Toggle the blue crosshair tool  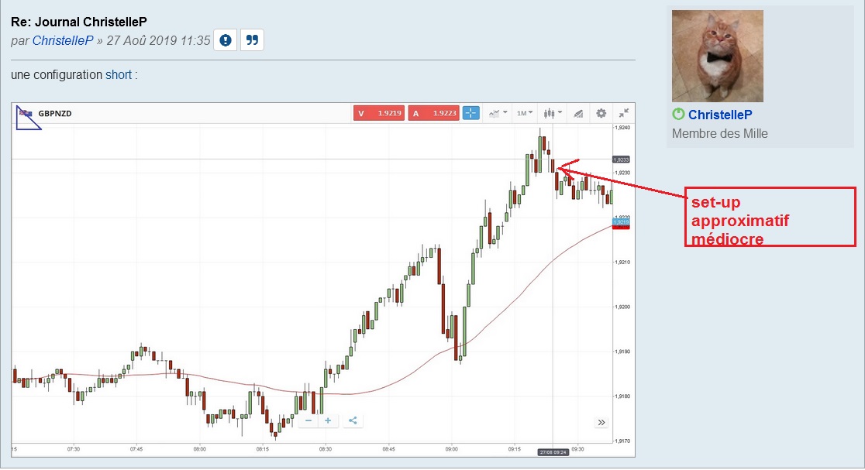(x=470, y=113)
